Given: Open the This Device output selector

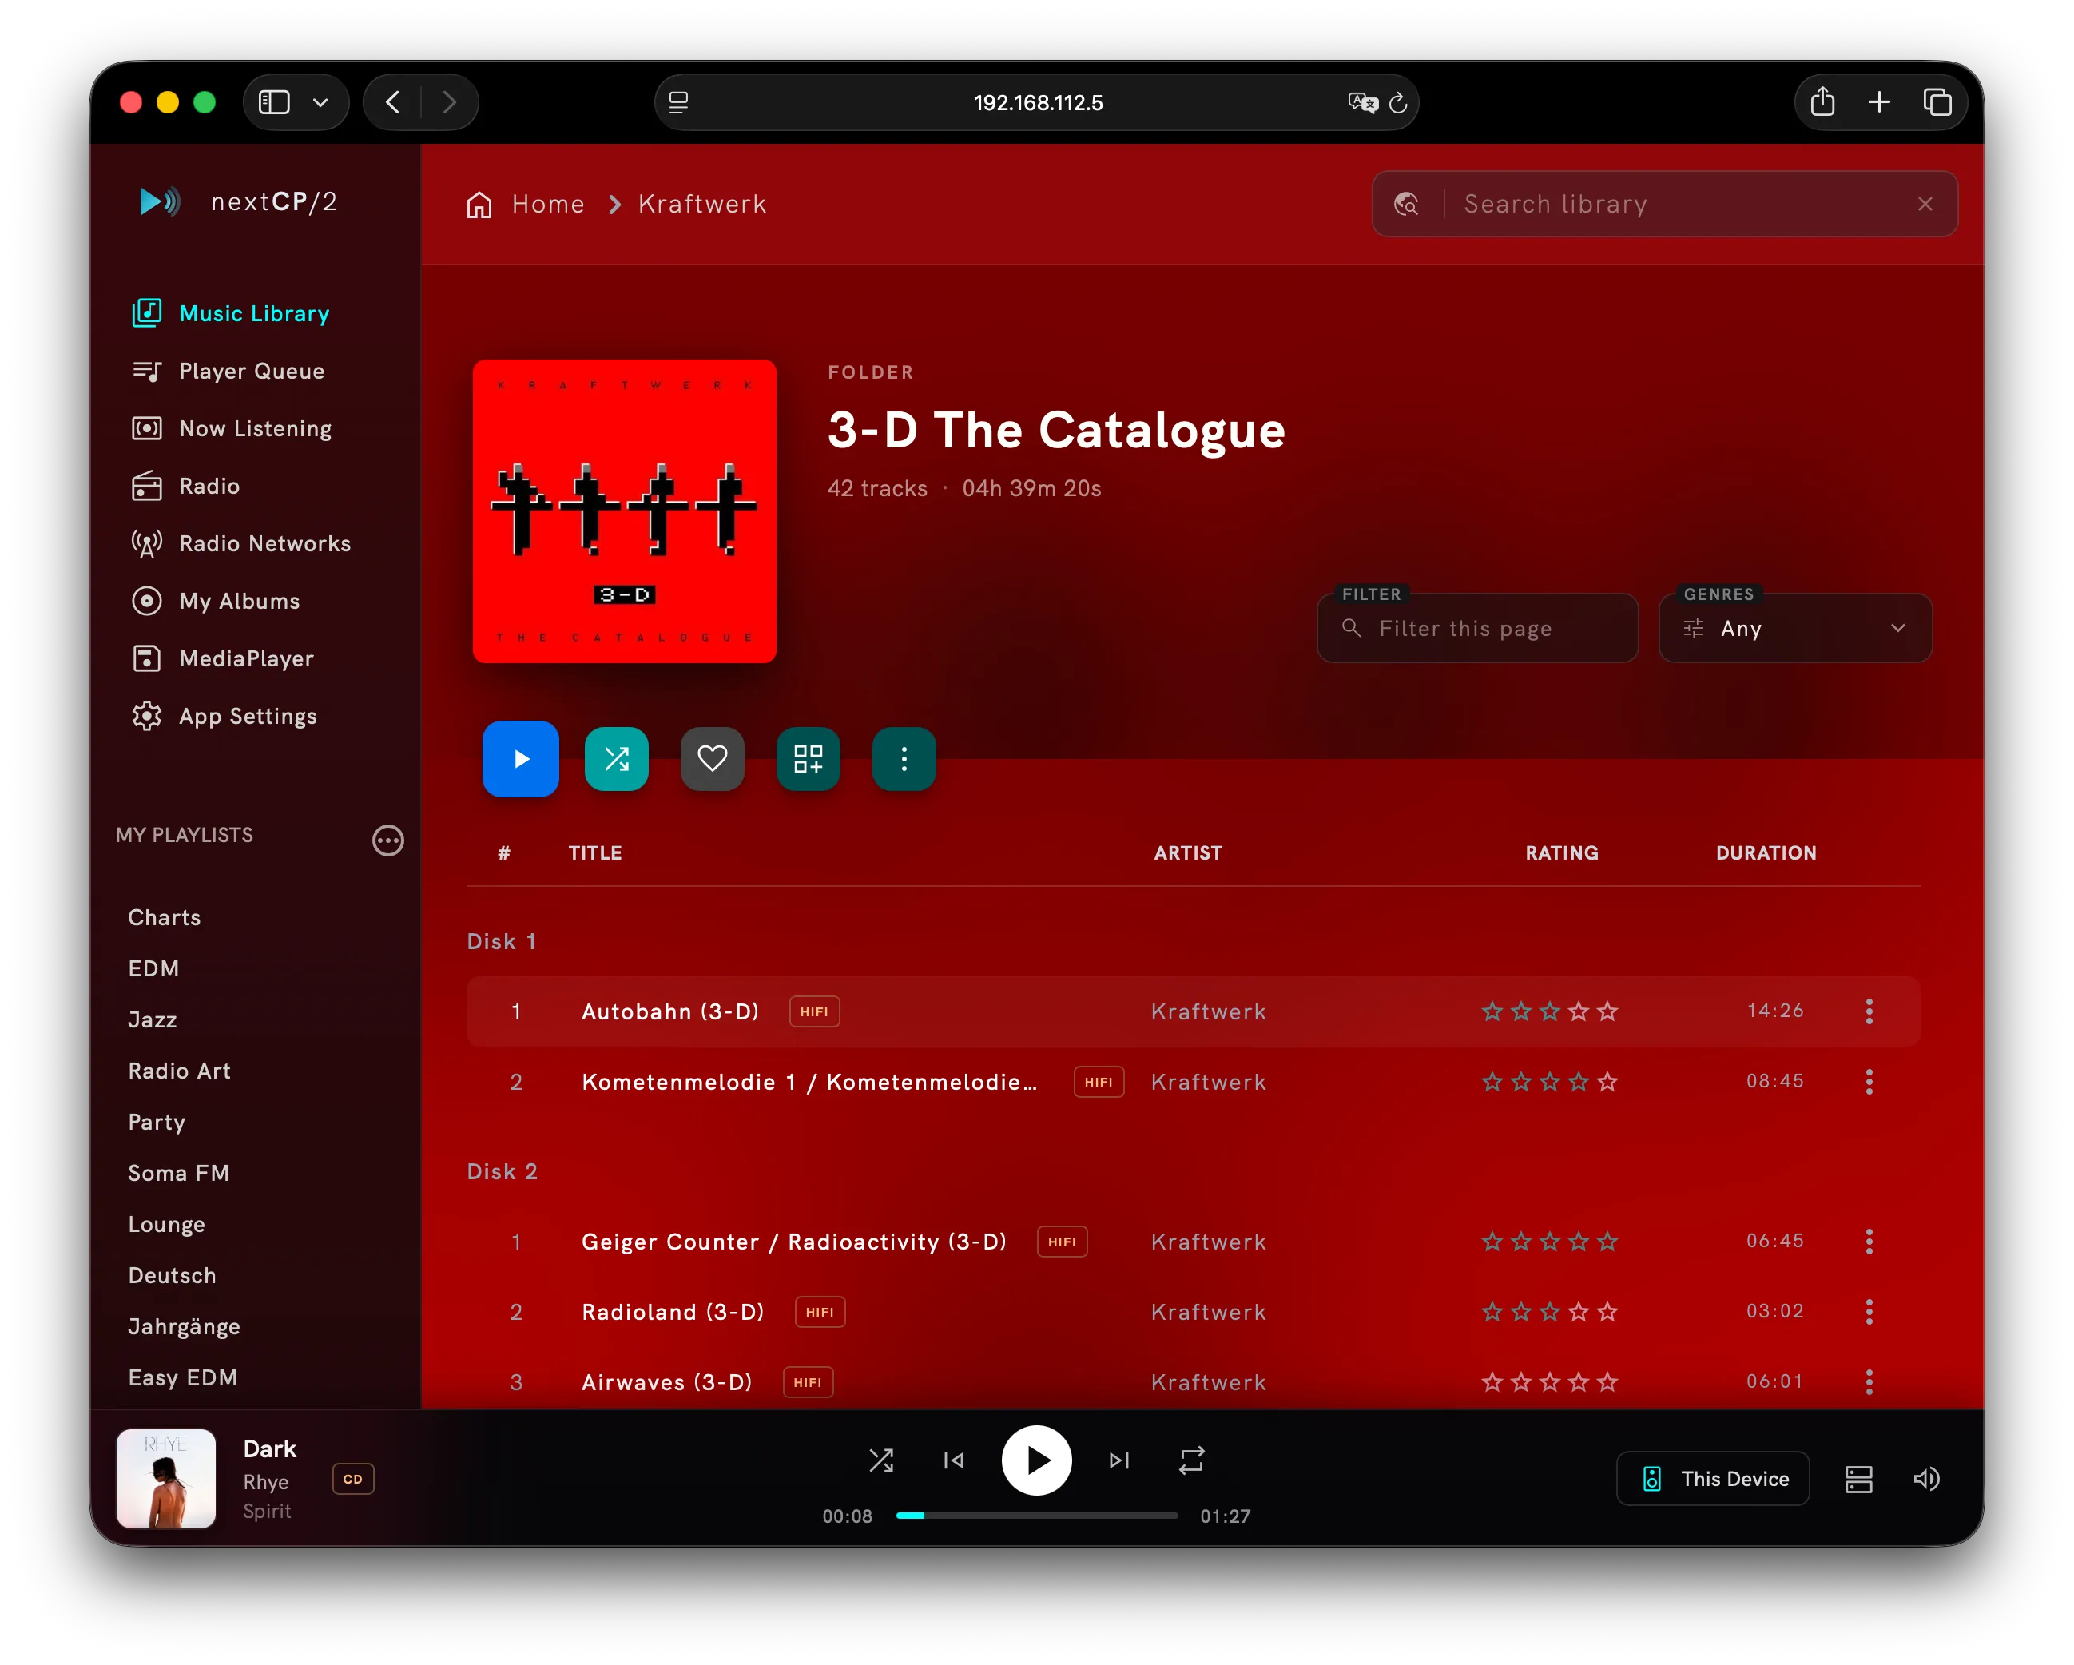Looking at the screenshot, I should click(x=1713, y=1478).
